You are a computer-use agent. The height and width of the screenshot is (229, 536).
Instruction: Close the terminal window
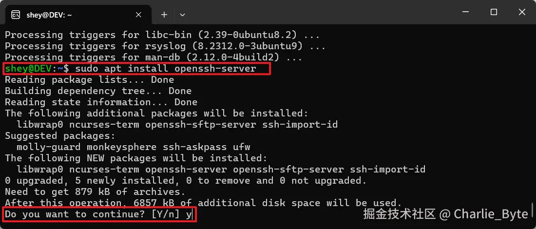click(x=521, y=12)
